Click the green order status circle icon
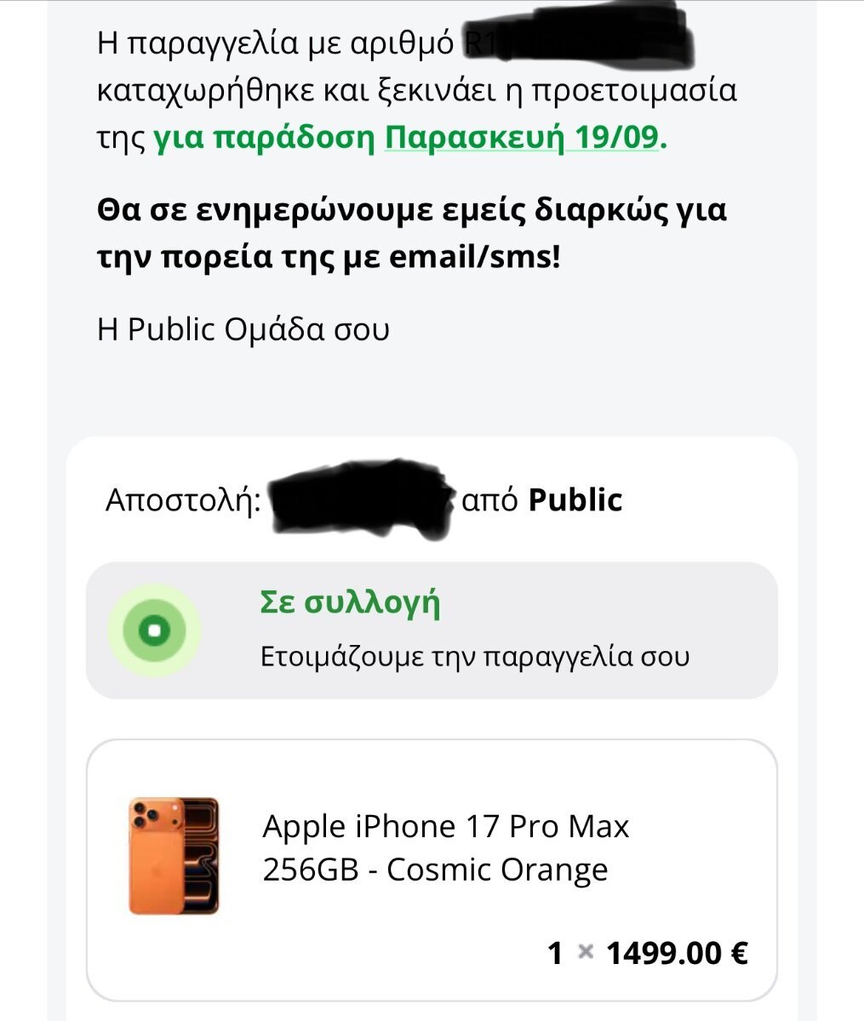Screen dimensions: 864x1021 coord(154,630)
